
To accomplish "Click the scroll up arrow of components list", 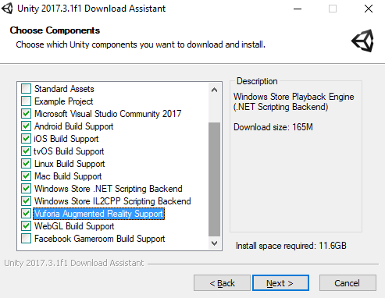I will (x=214, y=90).
